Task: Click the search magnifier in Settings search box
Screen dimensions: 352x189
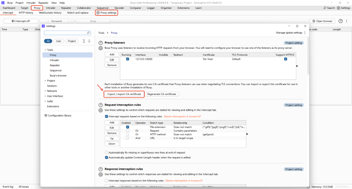Action: click(88, 33)
